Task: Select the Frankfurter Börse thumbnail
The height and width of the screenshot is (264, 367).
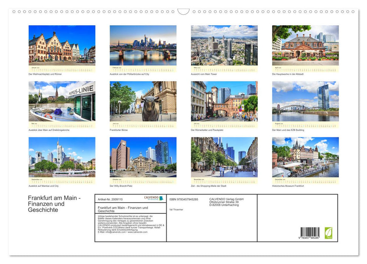Action: pyautogui.click(x=143, y=102)
